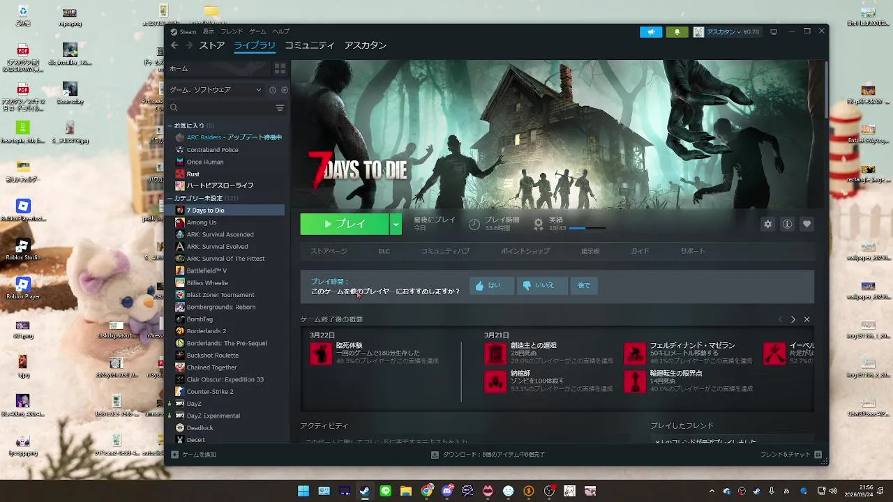Image resolution: width=893 pixels, height=502 pixels.
Task: Open Google Chrome from the taskbar
Action: 426,491
